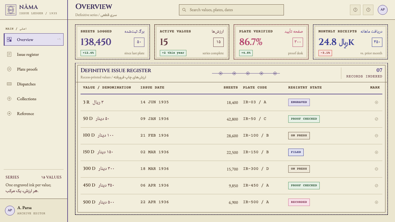The height and width of the screenshot is (222, 395).
Task: Click the ENGRAVED status badge
Action: pyautogui.click(x=299, y=102)
